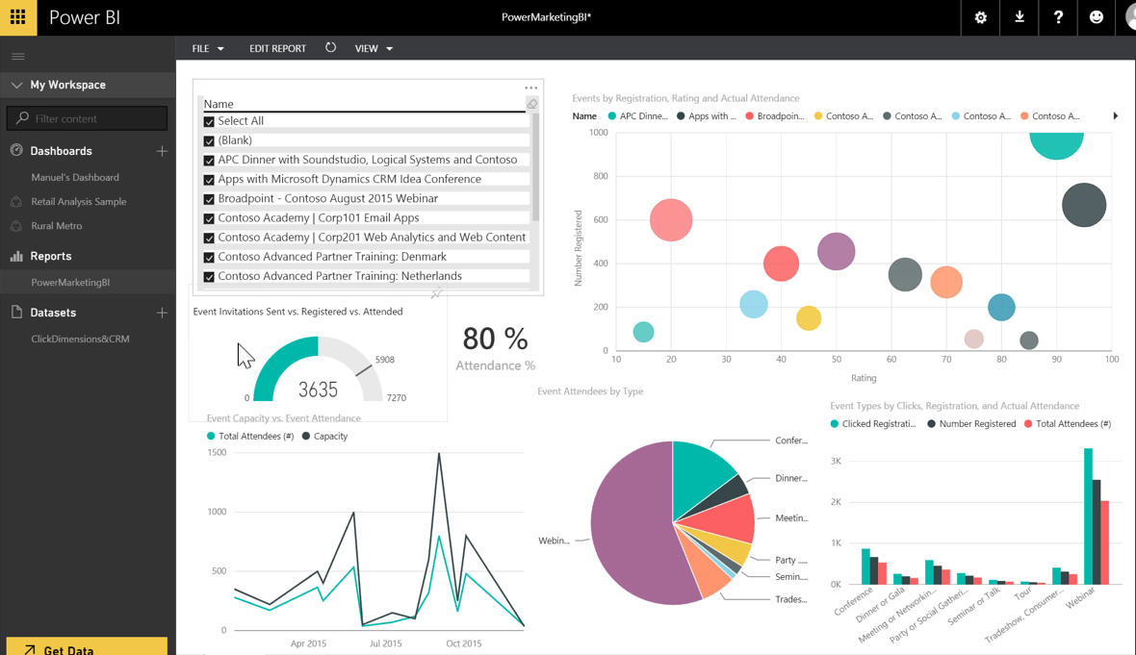The height and width of the screenshot is (655, 1136).
Task: Collapse the My Workspace chevron
Action: [16, 85]
